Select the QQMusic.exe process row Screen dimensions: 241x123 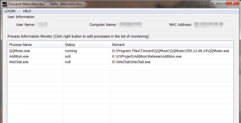(120, 51)
